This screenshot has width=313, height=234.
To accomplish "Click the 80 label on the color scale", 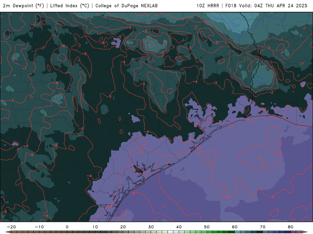I will point(291,227).
